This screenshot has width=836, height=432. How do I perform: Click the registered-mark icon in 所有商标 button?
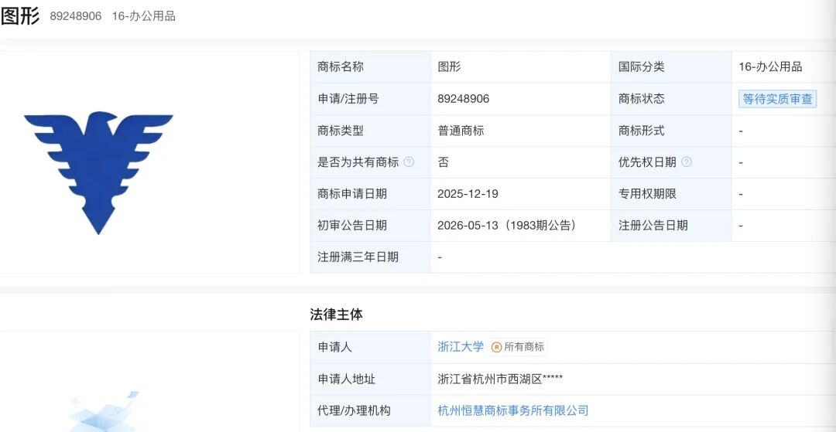496,348
